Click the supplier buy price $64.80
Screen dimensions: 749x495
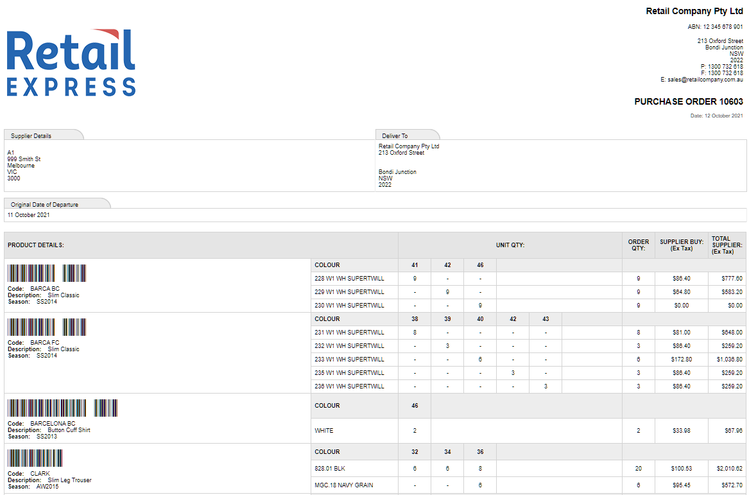[x=681, y=292]
